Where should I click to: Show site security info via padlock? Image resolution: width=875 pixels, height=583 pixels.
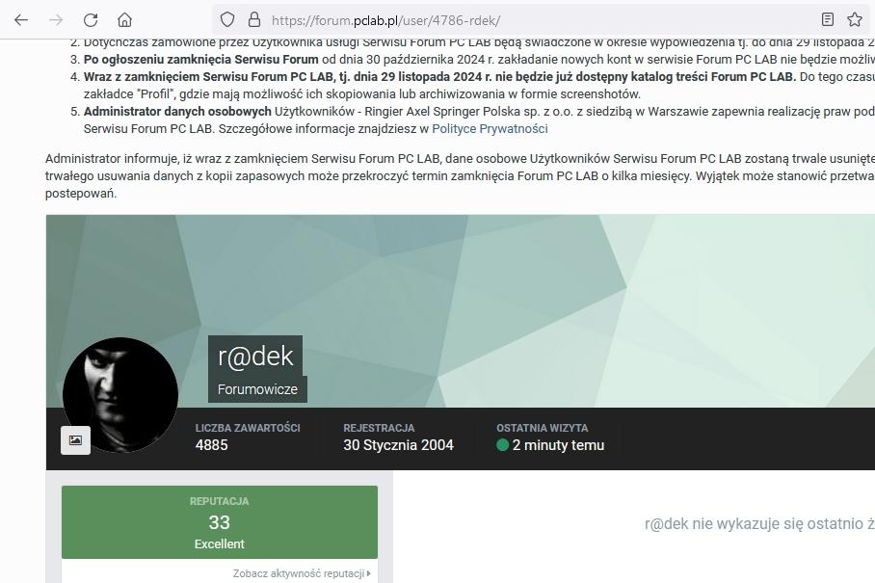(254, 19)
